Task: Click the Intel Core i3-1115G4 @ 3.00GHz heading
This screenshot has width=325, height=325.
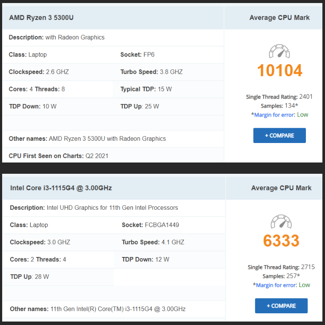Action: click(61, 188)
